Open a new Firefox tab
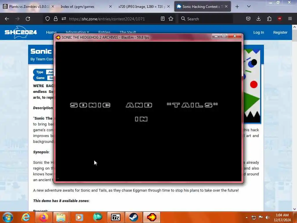This screenshot has height=223, width=297. click(x=237, y=7)
